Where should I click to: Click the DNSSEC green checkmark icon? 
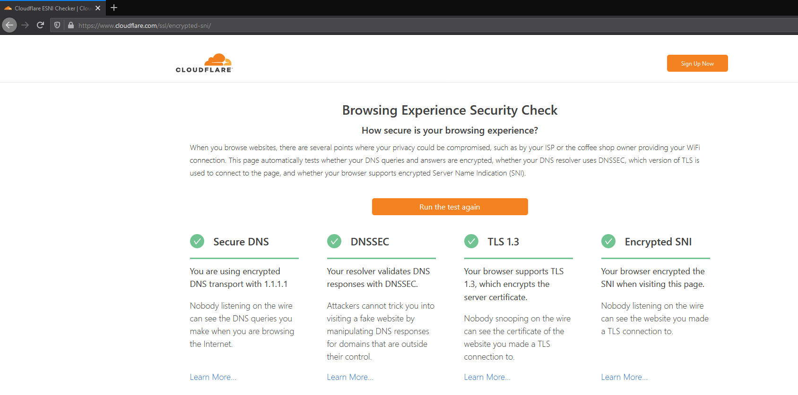click(334, 241)
